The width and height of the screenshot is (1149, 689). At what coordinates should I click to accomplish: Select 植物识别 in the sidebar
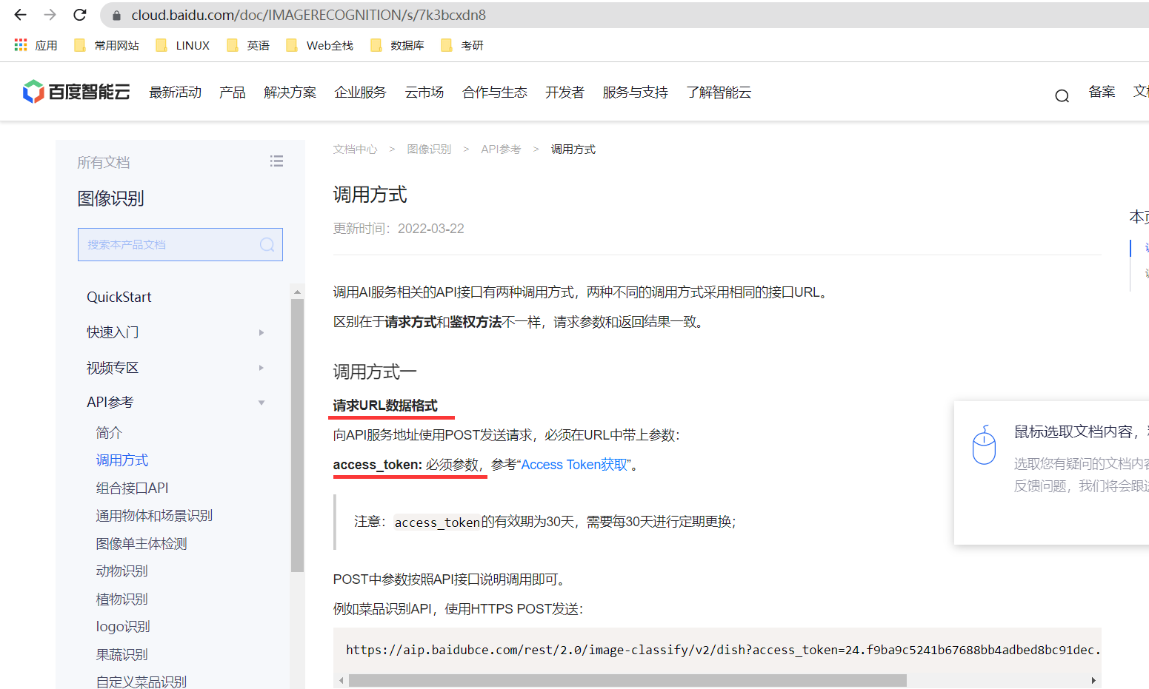point(122,599)
